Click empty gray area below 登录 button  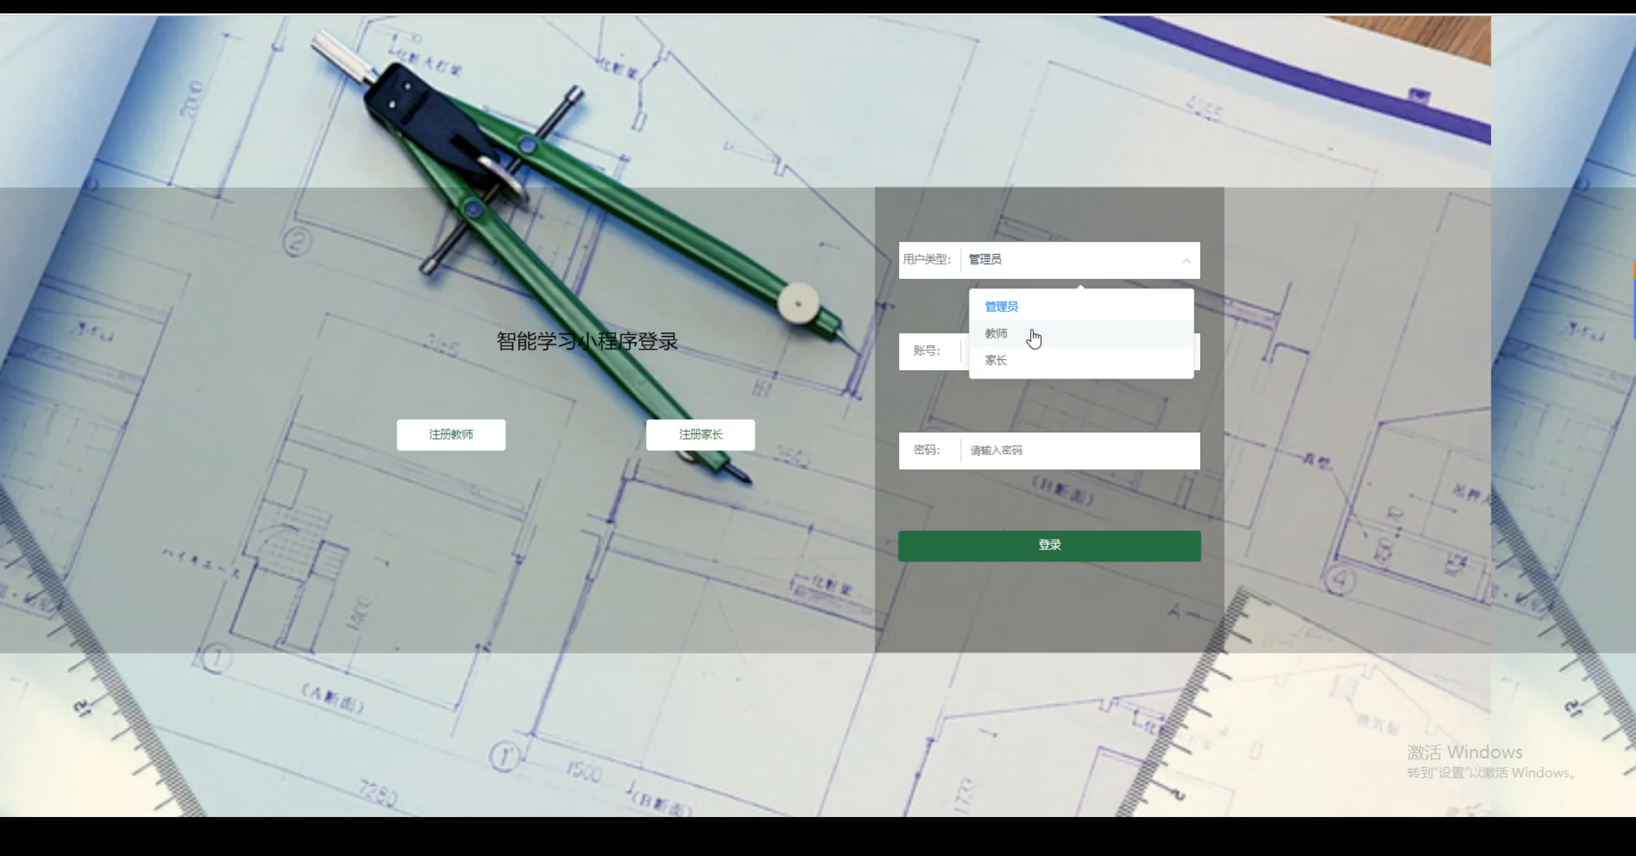point(1049,607)
